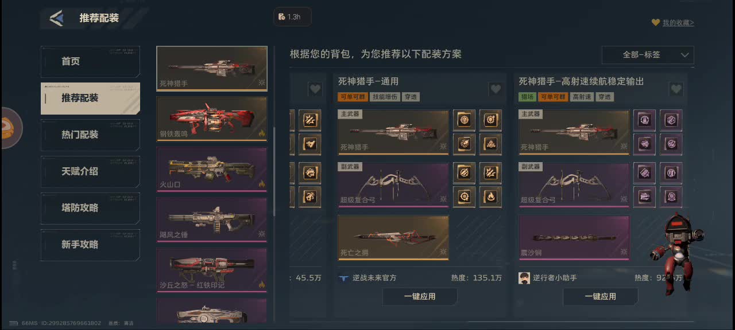Open the 热门配装 tab

click(90, 135)
